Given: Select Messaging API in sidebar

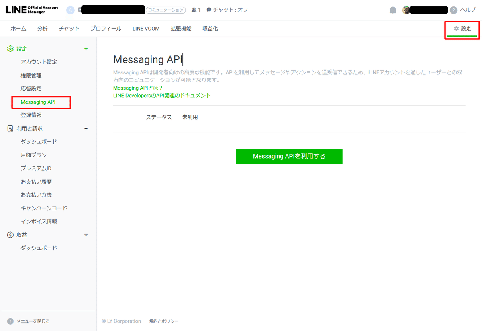Looking at the screenshot, I should click(38, 102).
